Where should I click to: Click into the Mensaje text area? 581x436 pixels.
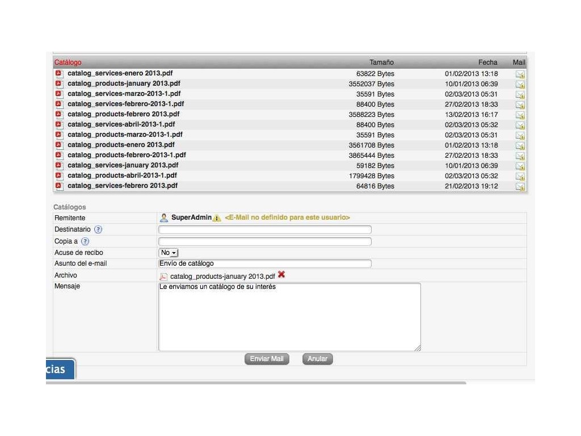tap(290, 317)
